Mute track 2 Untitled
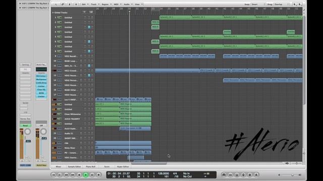 89,22
